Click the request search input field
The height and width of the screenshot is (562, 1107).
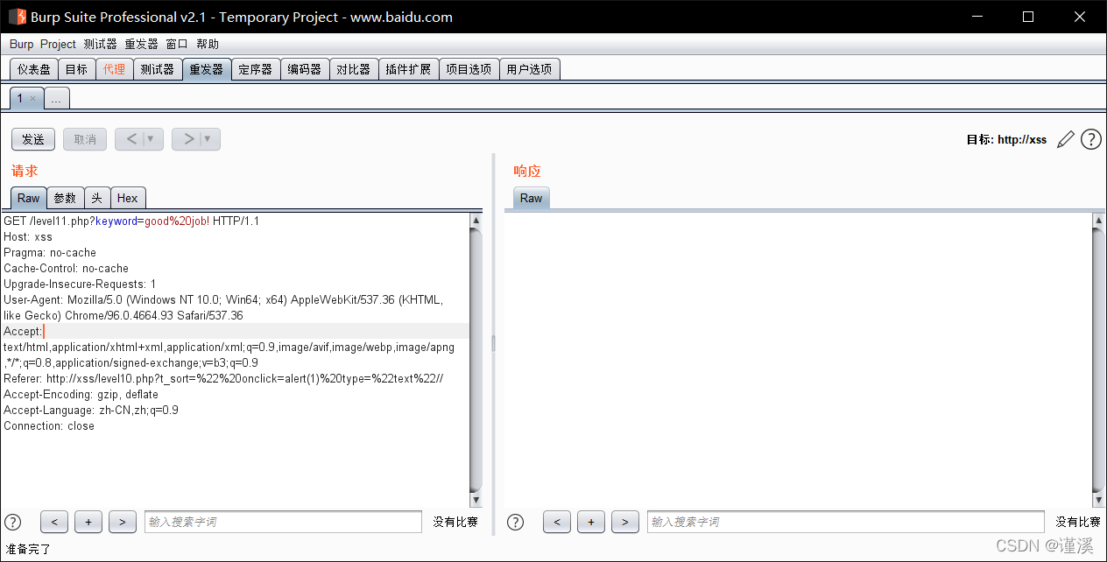coord(283,522)
